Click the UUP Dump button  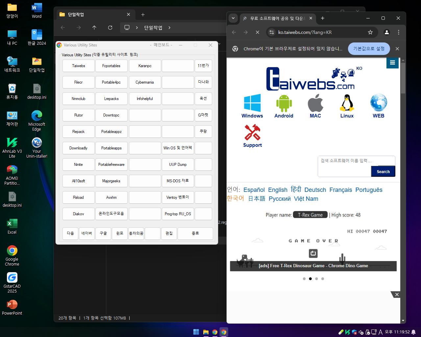point(178,165)
